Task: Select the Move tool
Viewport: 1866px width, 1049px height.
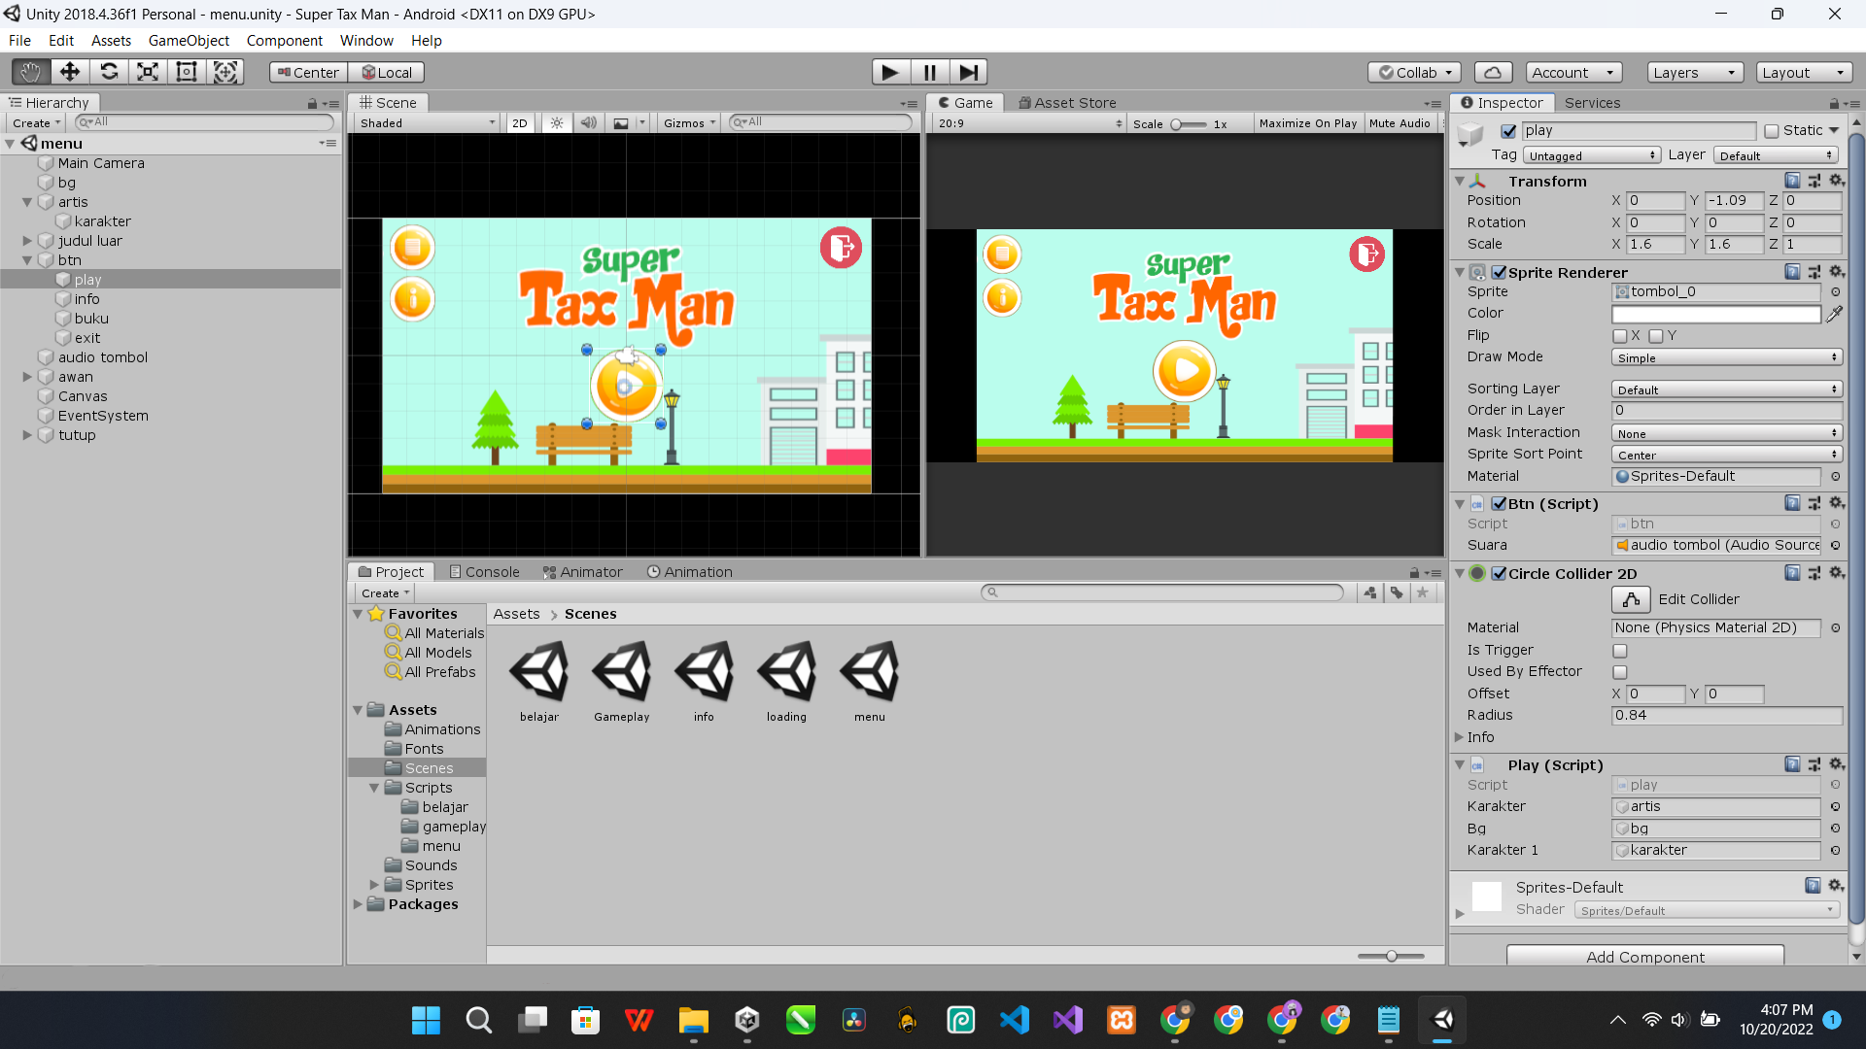Action: tap(69, 72)
